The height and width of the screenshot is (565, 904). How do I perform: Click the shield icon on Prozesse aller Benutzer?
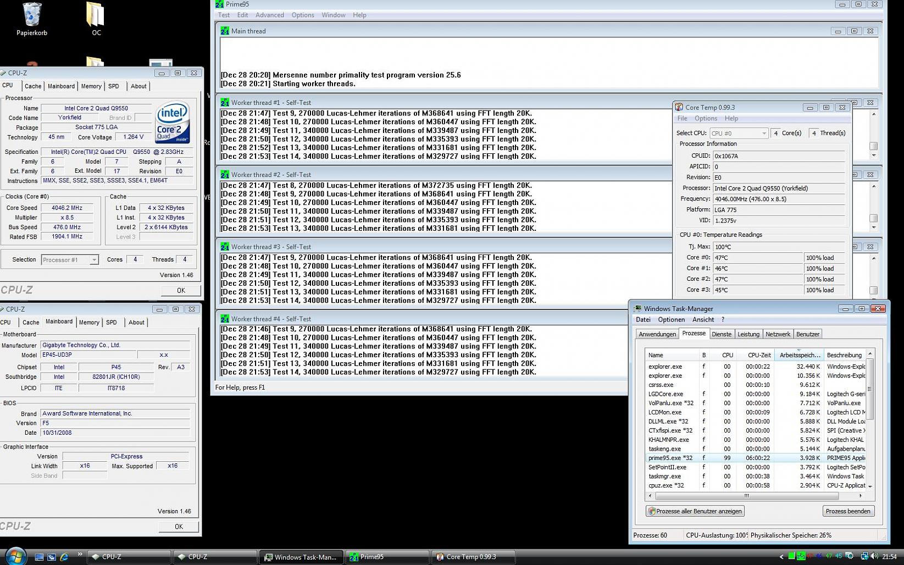pos(652,511)
